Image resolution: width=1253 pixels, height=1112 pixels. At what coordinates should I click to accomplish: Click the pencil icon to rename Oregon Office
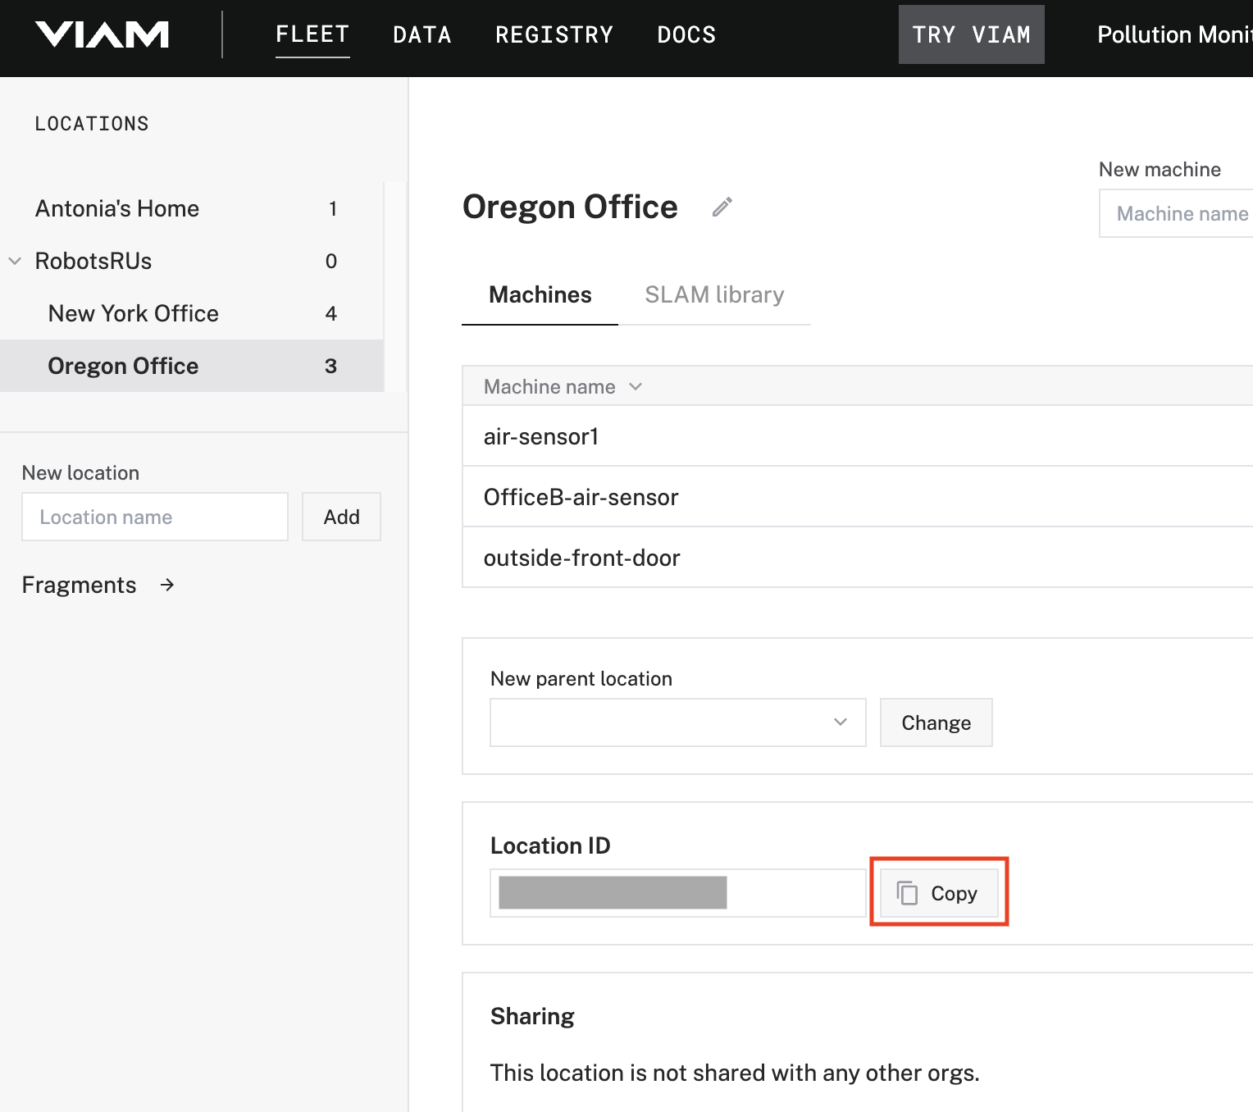point(722,207)
